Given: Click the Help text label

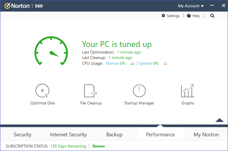Looking at the screenshot, I should 196,16.
